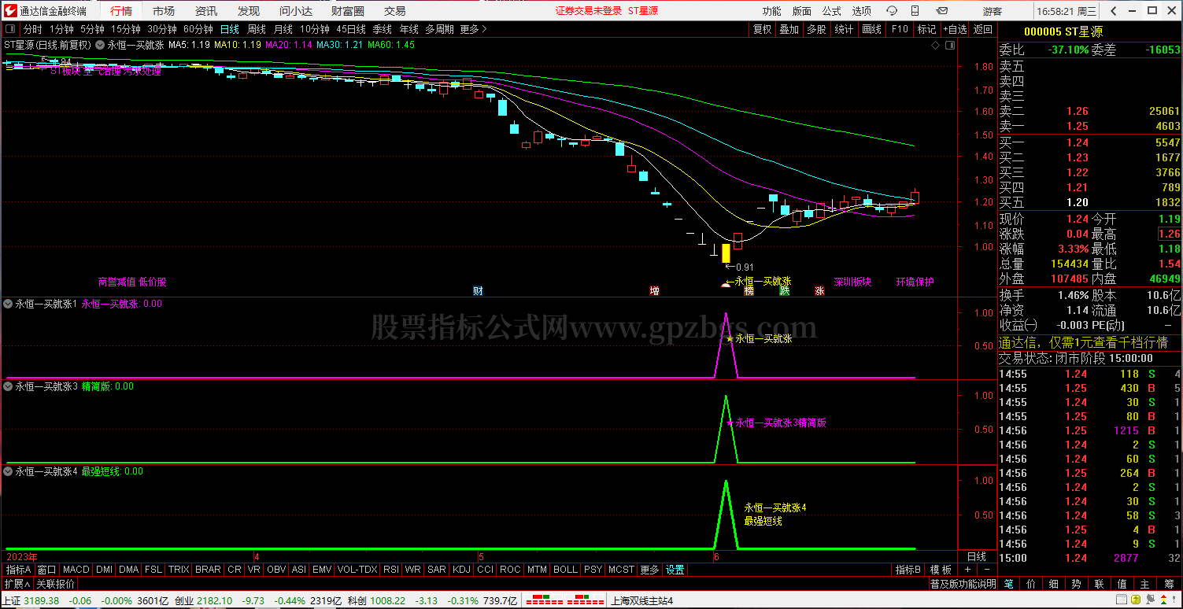Click the 跌 marker on the chart
This screenshot has width=1183, height=609.
click(x=784, y=291)
